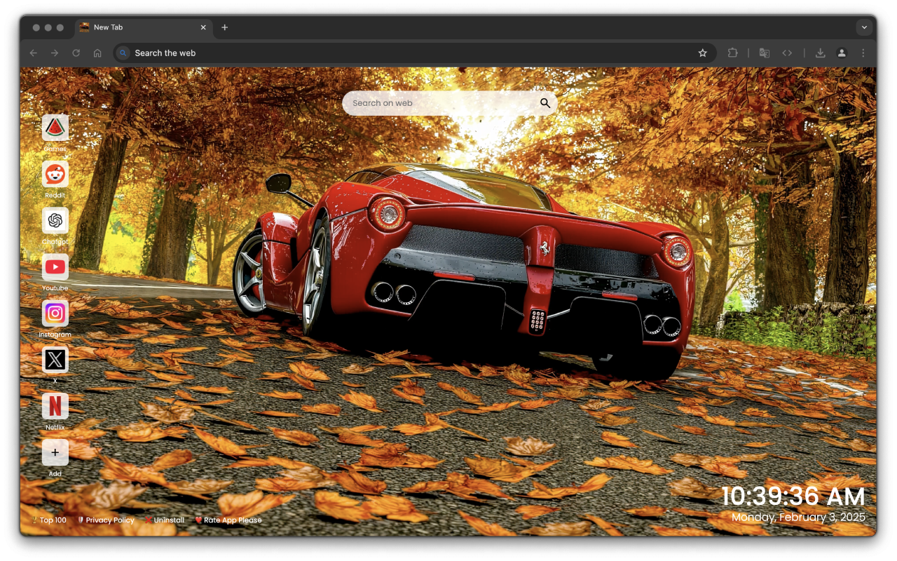Open the browser profile avatar icon
897x561 pixels.
[842, 53]
